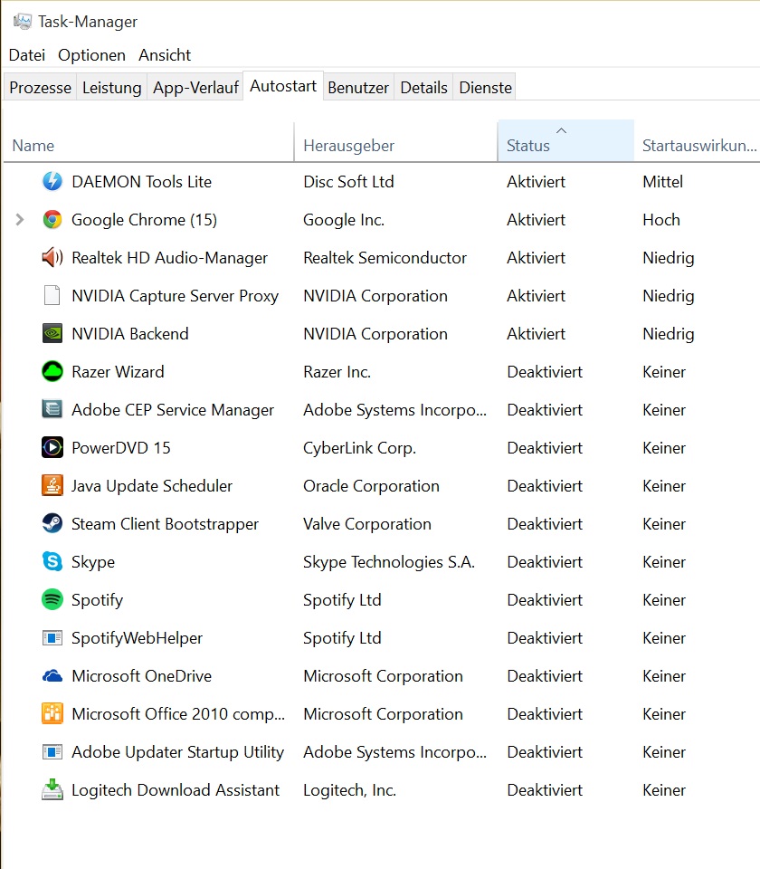Switch to the Leistung tab

(x=112, y=88)
